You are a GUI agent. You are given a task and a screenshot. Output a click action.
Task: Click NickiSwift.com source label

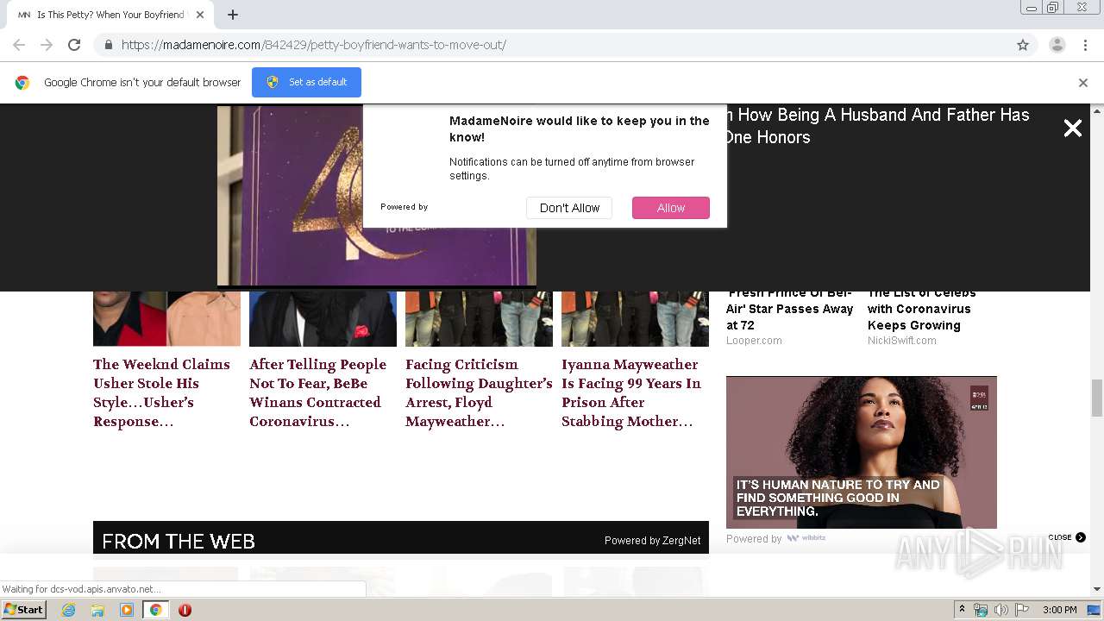click(x=902, y=341)
